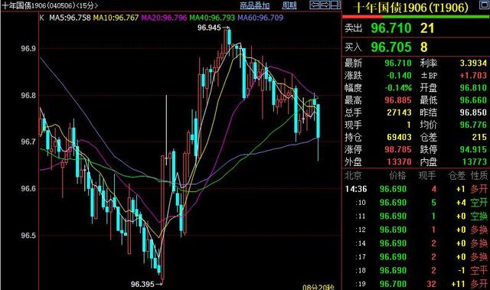Viewport: 490px width, 290px height.
Task: Click the buy volume 8
Action: tap(423, 47)
